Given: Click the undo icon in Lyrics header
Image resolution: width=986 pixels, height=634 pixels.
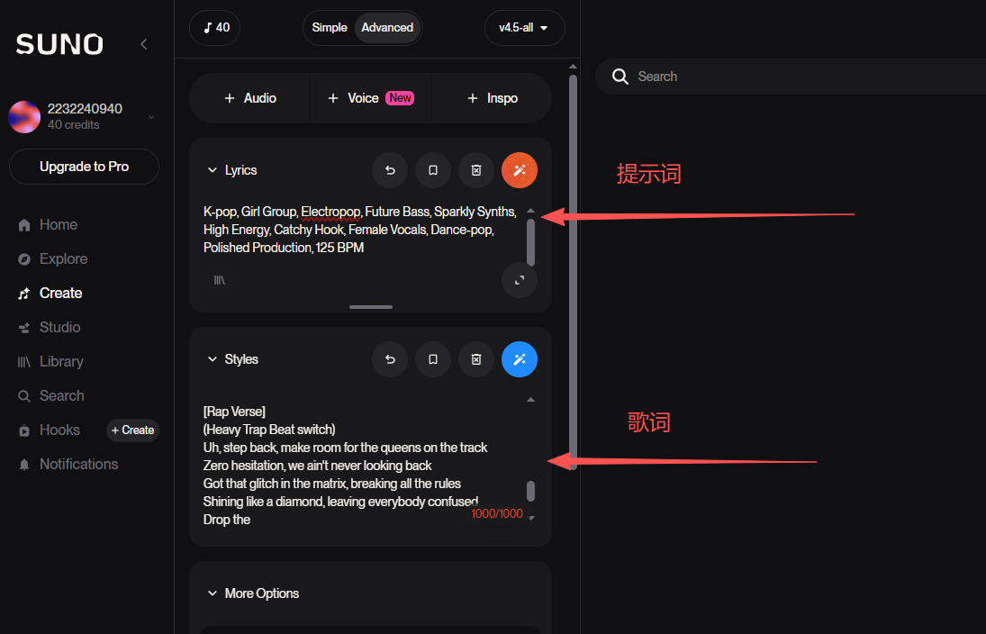Looking at the screenshot, I should tap(390, 170).
